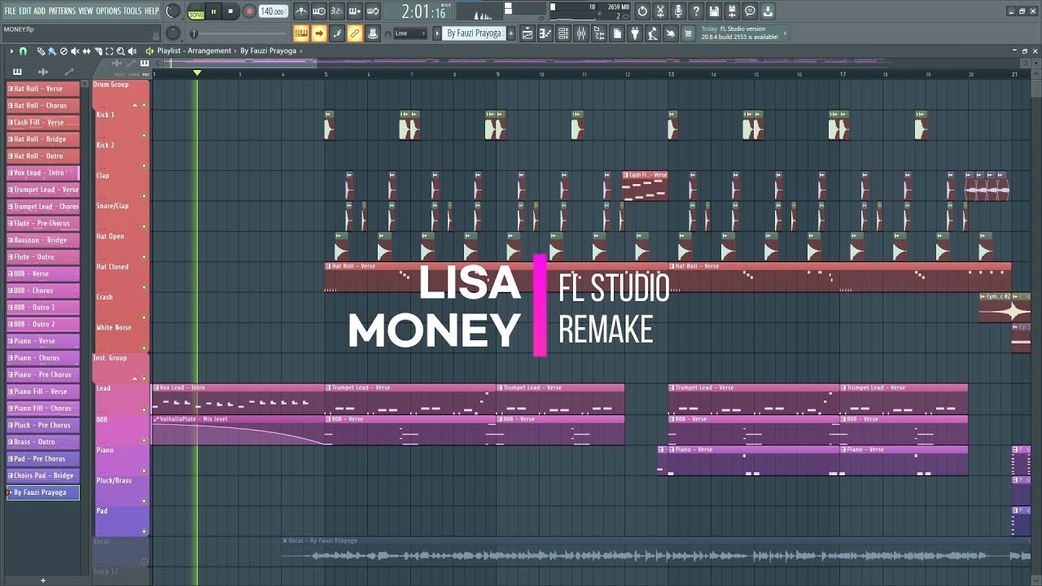Open the playlist options arrow menu
Viewport: 1042px width, 586px height.
click(11, 51)
